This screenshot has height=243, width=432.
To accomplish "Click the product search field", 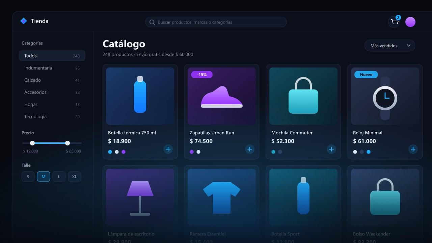I will coord(216,22).
